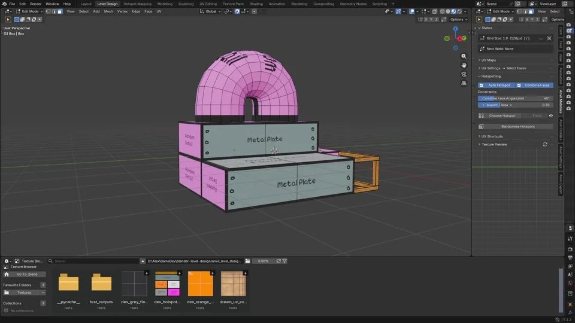Uncheck the Combine Faces option

click(519, 86)
